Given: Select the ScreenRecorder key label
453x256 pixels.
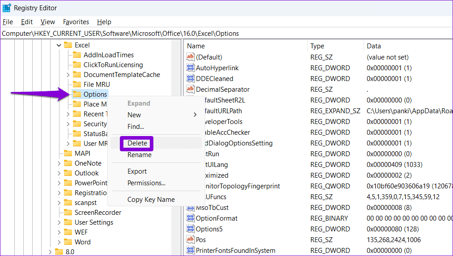Looking at the screenshot, I should point(98,213).
